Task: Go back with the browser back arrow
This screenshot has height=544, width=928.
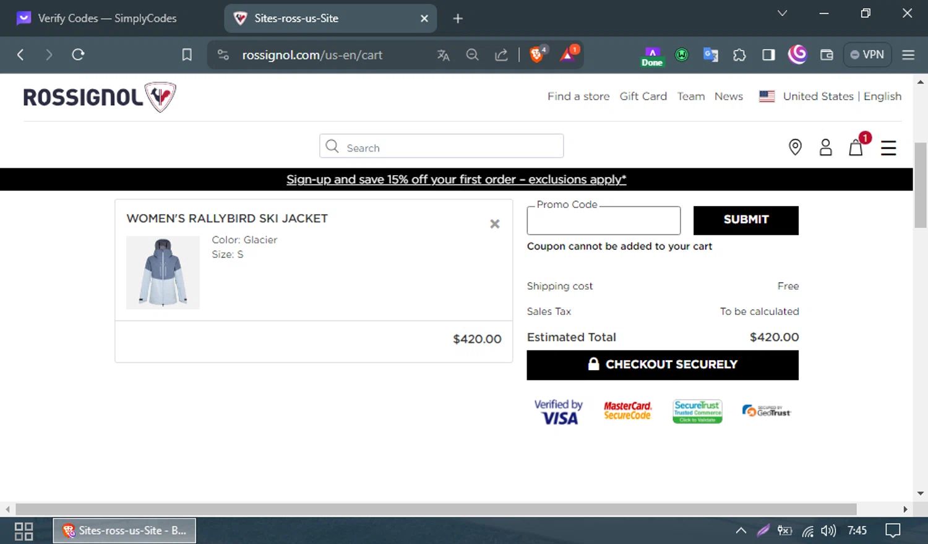Action: tap(20, 54)
